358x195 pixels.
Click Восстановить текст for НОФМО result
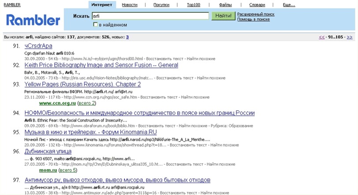[157, 126]
